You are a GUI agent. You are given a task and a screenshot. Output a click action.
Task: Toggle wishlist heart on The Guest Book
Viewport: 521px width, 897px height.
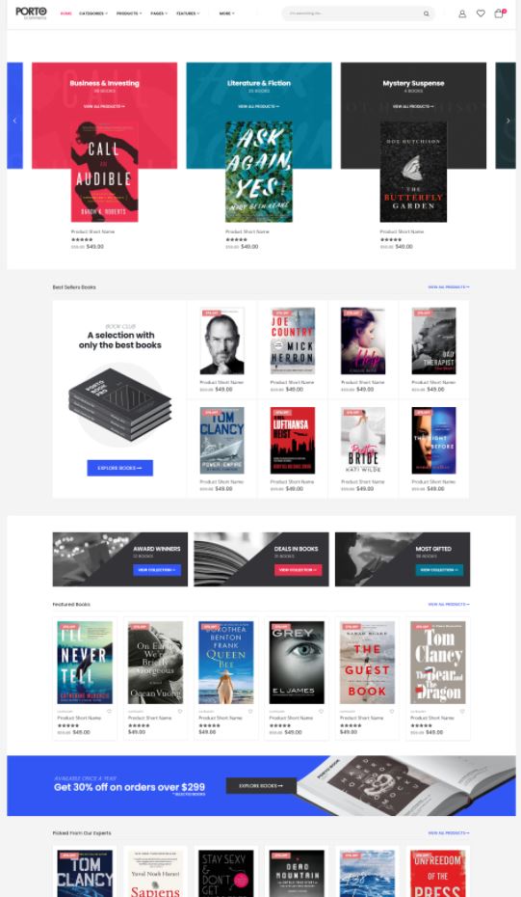tap(392, 712)
